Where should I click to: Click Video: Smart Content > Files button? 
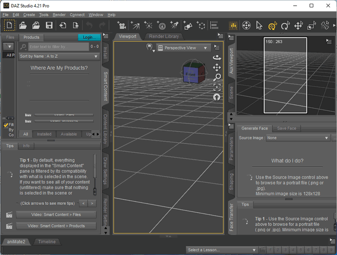point(56,214)
